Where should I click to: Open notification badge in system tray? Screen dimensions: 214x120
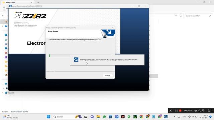210,117
